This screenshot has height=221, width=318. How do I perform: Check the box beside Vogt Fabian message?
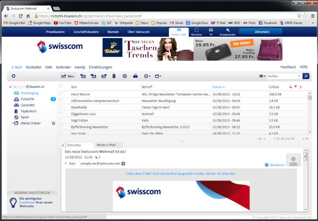(61, 120)
